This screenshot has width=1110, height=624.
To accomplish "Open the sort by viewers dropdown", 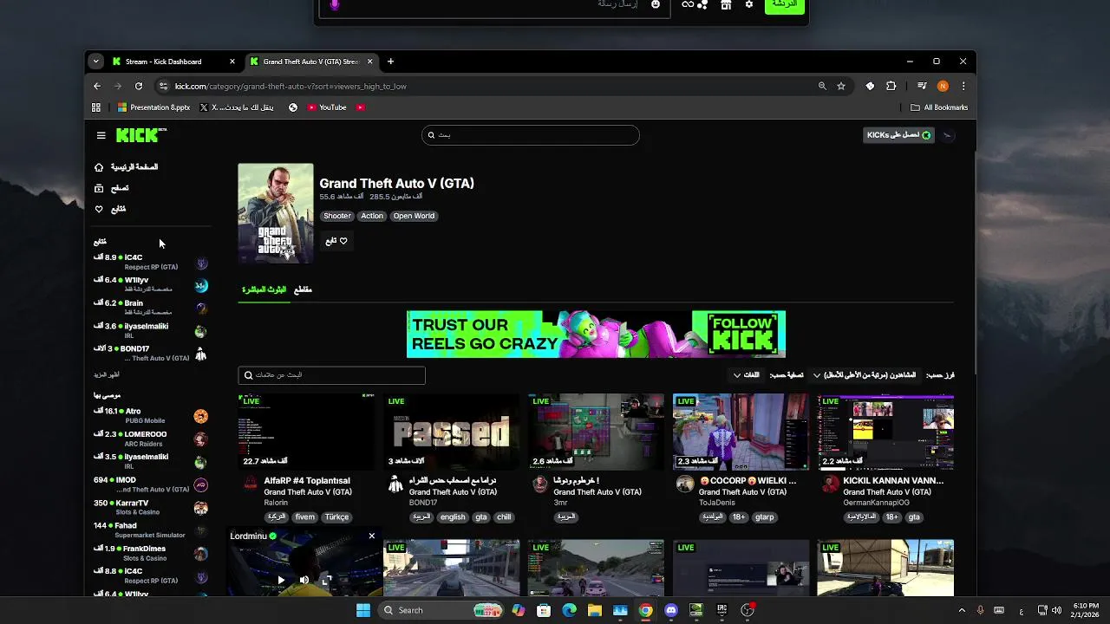I will point(864,375).
